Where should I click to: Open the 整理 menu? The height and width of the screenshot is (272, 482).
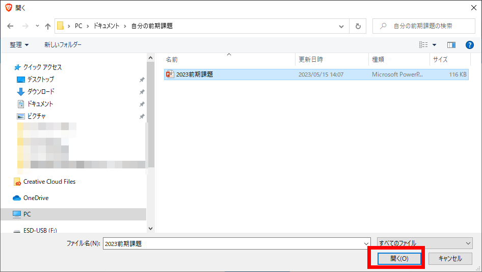19,45
